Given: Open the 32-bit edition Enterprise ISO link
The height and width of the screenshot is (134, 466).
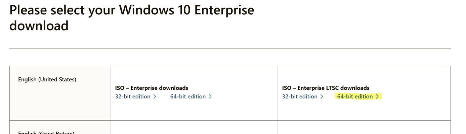Looking at the screenshot, I should (x=136, y=96).
